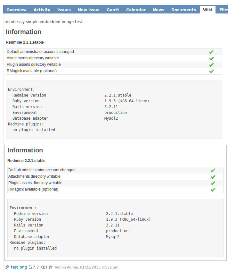The width and height of the screenshot is (228, 273).
Task: Click the first bold "Redmine 2.2.1.stable" subheading
Action: 25,42
